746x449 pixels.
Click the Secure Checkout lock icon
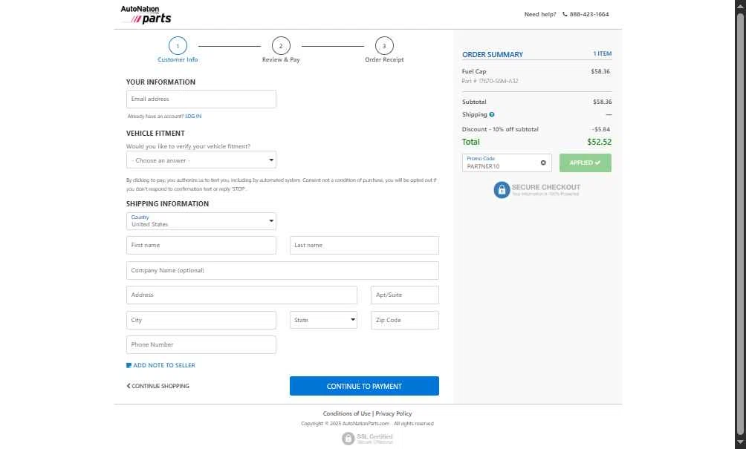502,190
